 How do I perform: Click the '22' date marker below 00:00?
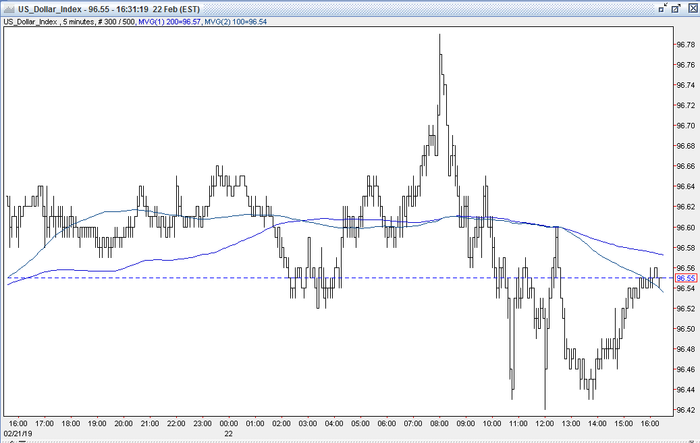(229, 434)
